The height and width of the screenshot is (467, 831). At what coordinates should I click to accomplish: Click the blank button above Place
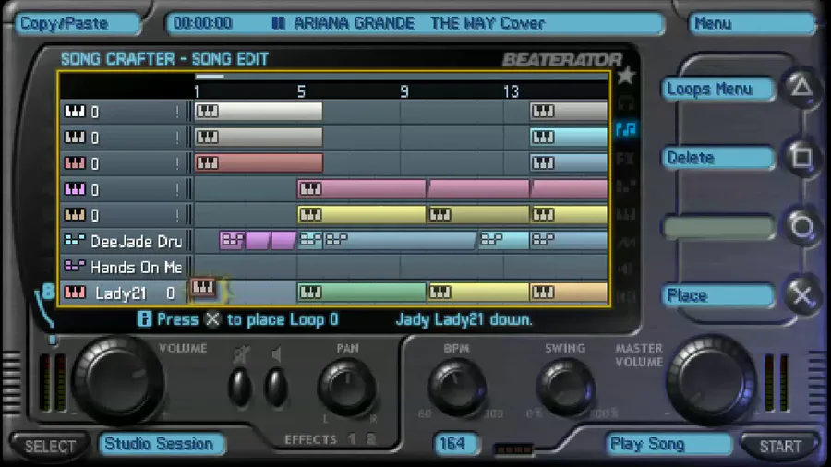pos(717,227)
